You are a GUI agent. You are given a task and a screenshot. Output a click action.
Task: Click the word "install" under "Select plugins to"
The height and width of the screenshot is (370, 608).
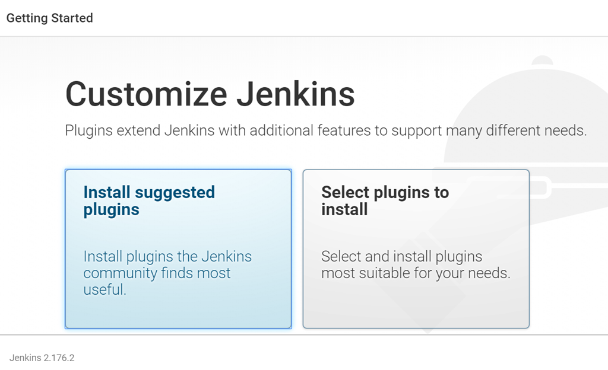click(344, 209)
